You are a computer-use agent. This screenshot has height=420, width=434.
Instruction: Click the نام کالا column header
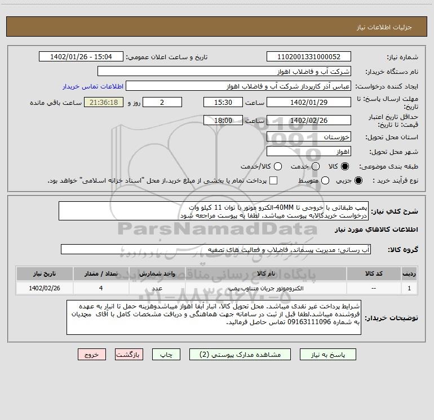pos(265,274)
